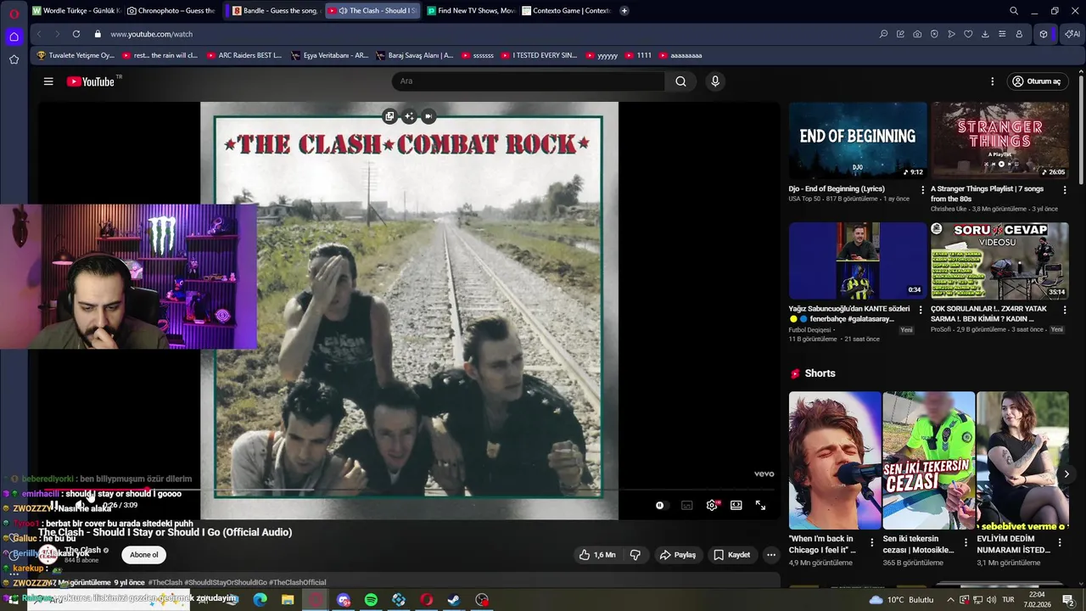Go back with the browser back arrow
Screen dimensions: 1086x611
click(x=39, y=34)
